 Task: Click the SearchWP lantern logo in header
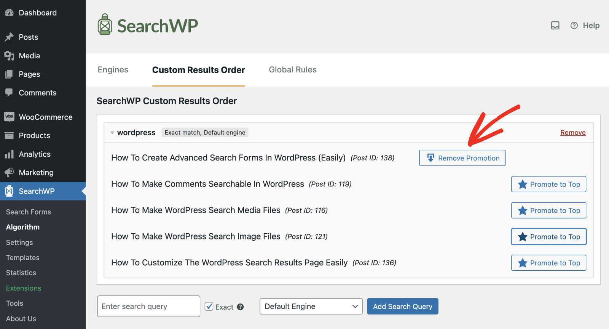coord(105,24)
